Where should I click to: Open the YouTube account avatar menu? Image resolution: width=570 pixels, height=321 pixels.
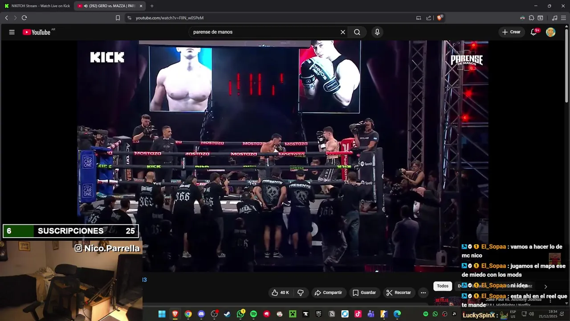(551, 32)
